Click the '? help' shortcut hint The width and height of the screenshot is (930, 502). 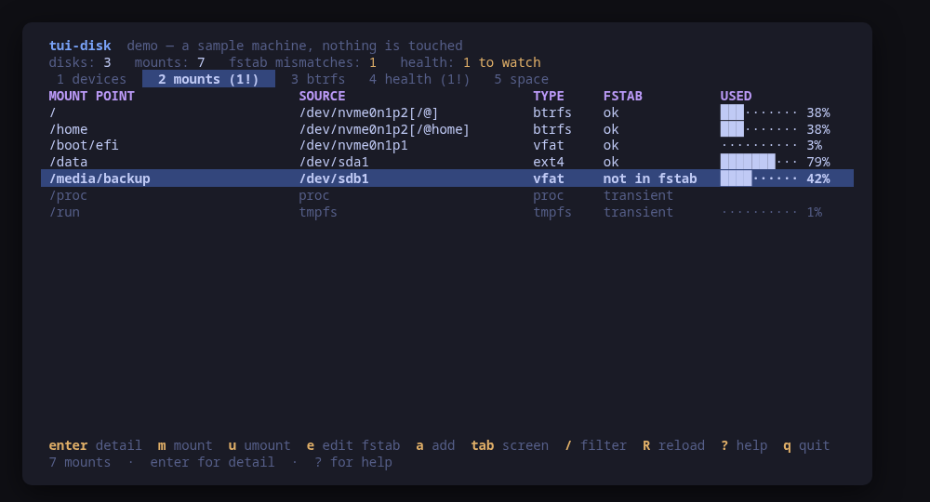(x=744, y=445)
